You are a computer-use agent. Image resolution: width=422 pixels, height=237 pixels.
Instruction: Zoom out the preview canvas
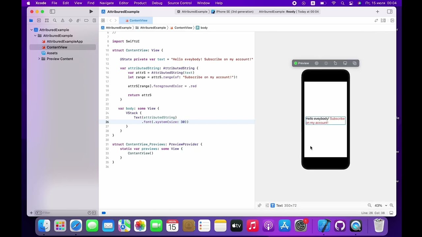(370, 205)
